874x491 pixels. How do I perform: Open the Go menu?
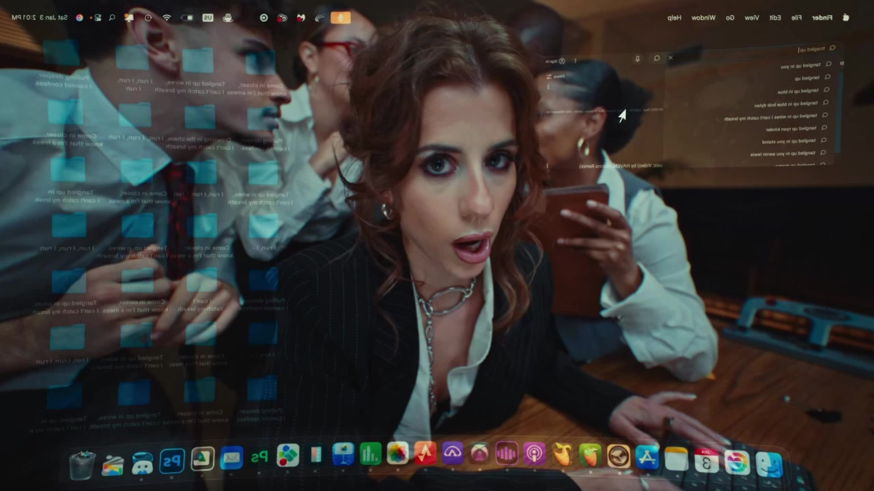730,18
